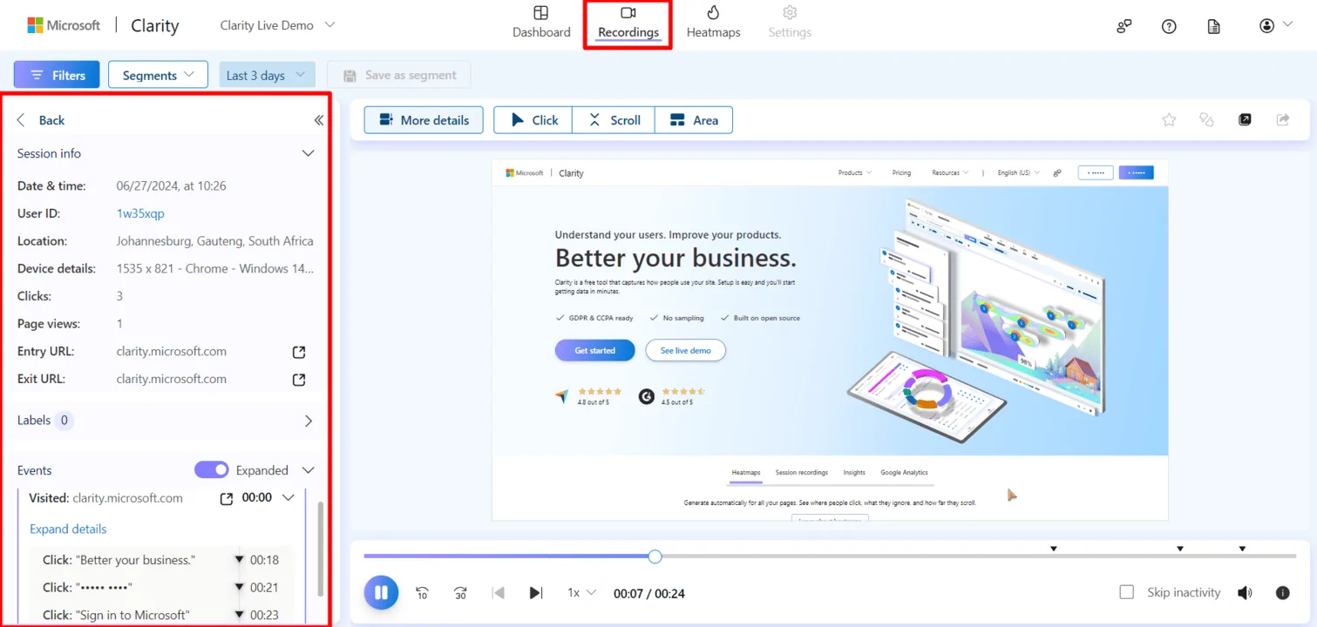
Task: Click the More details button
Action: click(424, 120)
